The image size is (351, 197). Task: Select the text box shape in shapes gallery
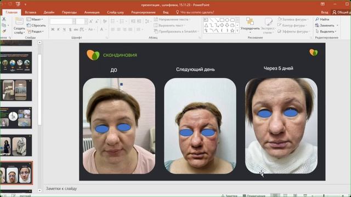206,20
